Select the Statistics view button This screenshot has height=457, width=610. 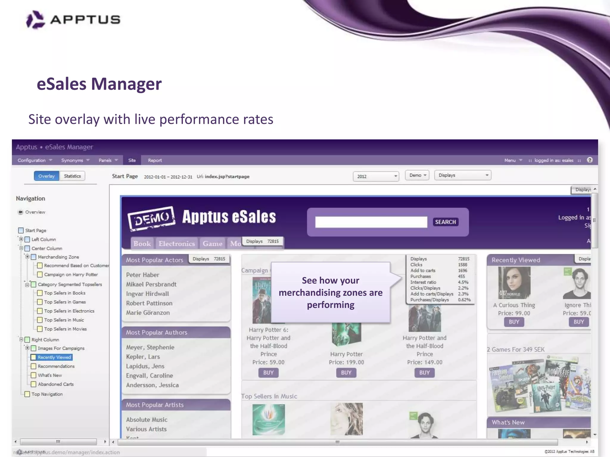[72, 176]
